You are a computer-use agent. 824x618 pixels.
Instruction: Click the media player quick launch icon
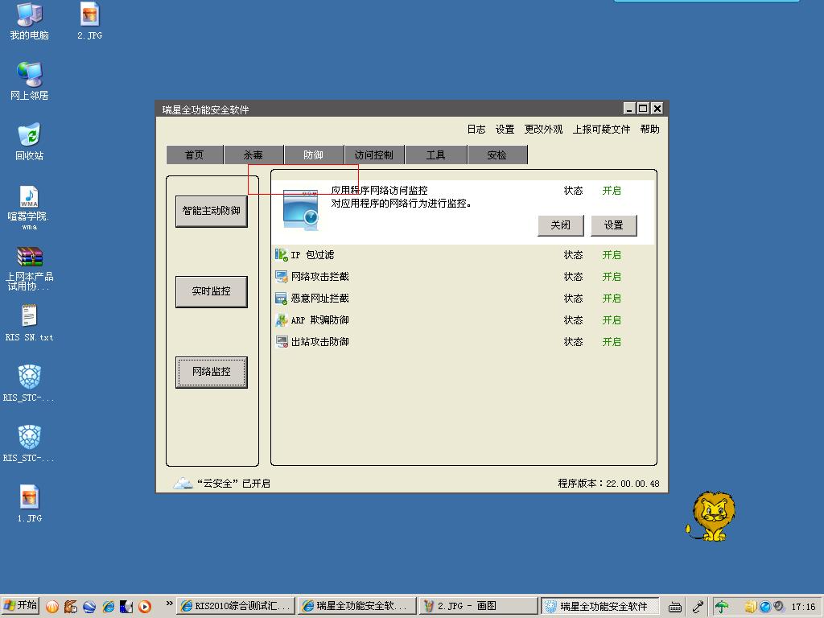pyautogui.click(x=145, y=607)
